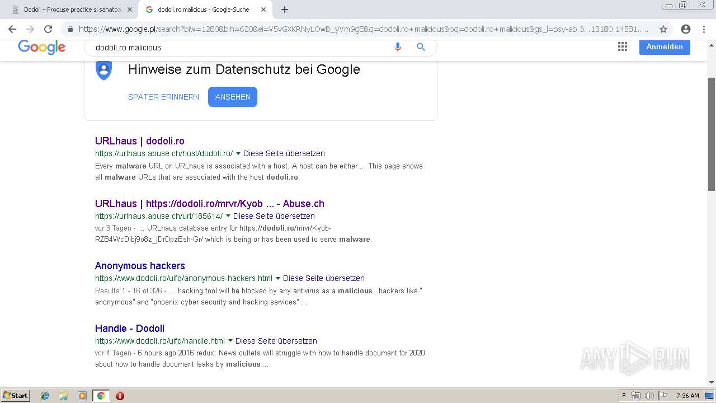Click the privacy shield icon
The height and width of the screenshot is (403, 716).
(104, 70)
